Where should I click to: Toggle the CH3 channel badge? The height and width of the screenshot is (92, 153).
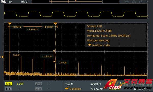9,89
